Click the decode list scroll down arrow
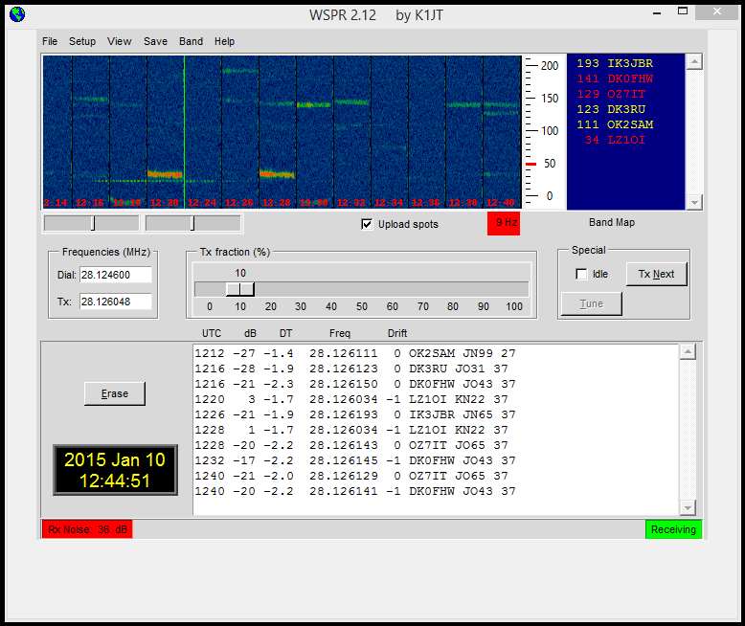Screen dimensions: 745x626 click(x=688, y=507)
